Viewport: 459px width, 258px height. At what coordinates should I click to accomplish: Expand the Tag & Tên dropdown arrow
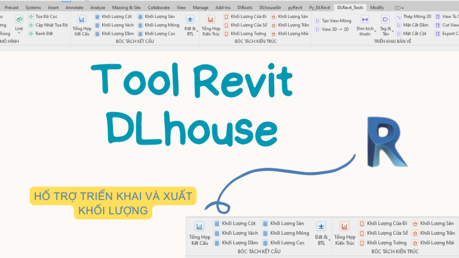[393, 31]
